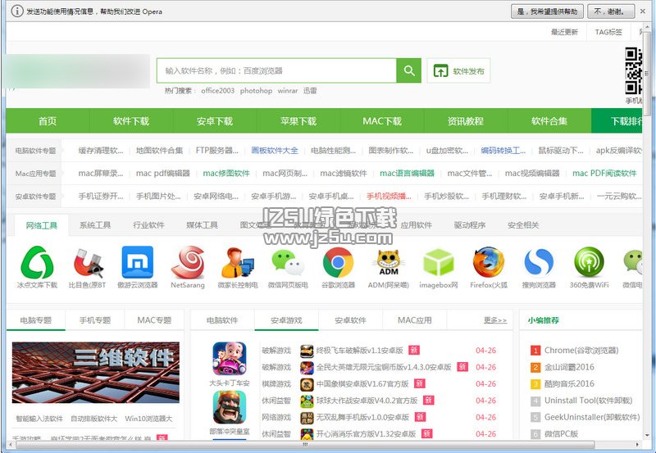Image resolution: width=656 pixels, height=453 pixels.
Task: Click the vertical scrollbar thumb
Action: click(648, 75)
